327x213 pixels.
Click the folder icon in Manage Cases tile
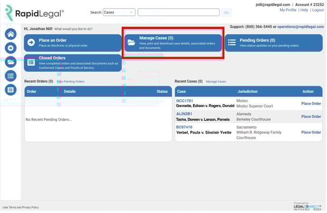(131, 43)
